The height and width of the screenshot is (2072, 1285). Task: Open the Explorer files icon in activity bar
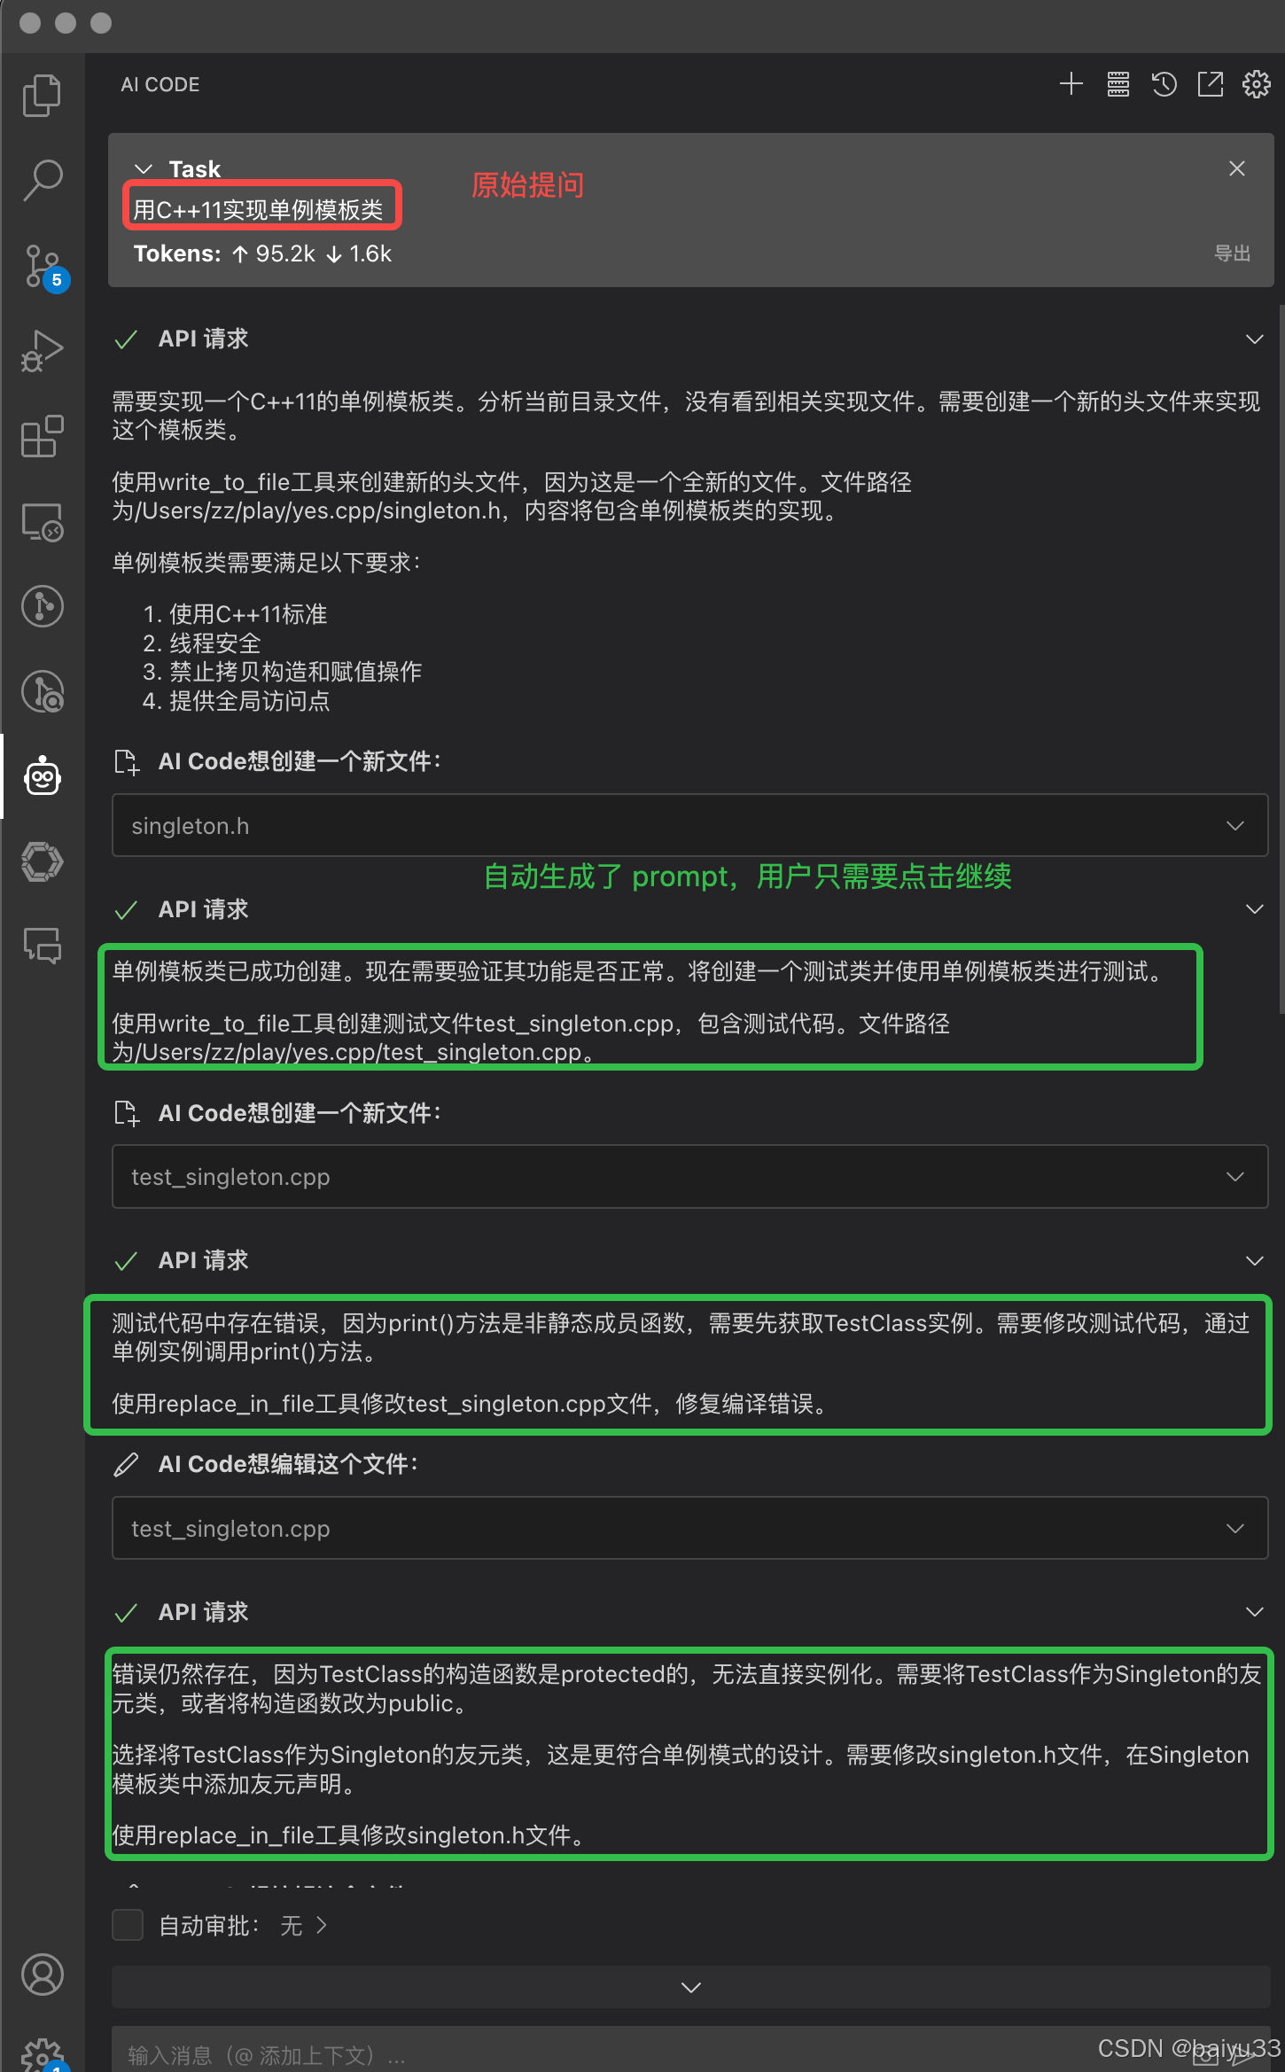(42, 95)
